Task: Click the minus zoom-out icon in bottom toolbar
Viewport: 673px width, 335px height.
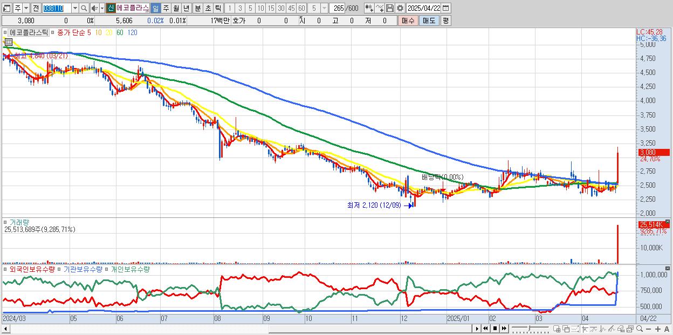Action: [649, 329]
